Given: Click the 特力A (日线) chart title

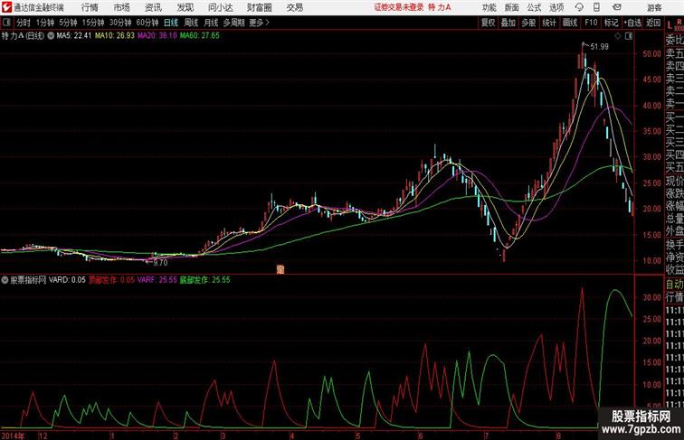Looking at the screenshot, I should [23, 36].
